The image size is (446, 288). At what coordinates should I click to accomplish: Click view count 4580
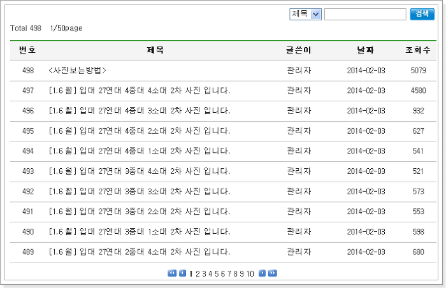tap(418, 90)
